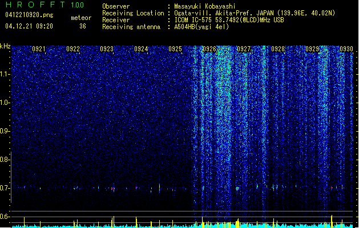Click the 1.1 kHz axis label
The width and height of the screenshot is (359, 228).
[5, 74]
